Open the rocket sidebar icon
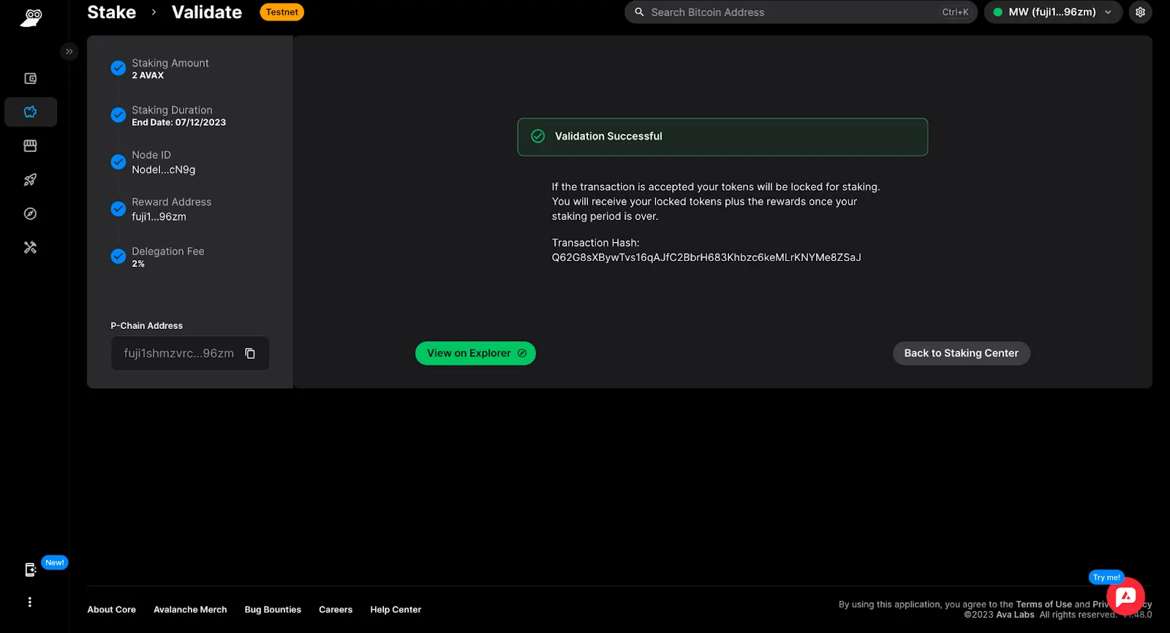The image size is (1170, 633). (x=30, y=180)
